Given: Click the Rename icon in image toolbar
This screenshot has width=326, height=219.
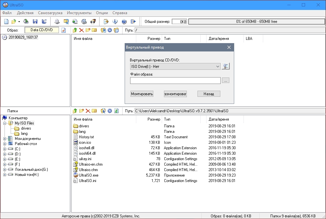Looking at the screenshot, I should point(94,30).
